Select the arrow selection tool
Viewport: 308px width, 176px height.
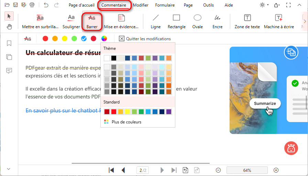coord(9,16)
